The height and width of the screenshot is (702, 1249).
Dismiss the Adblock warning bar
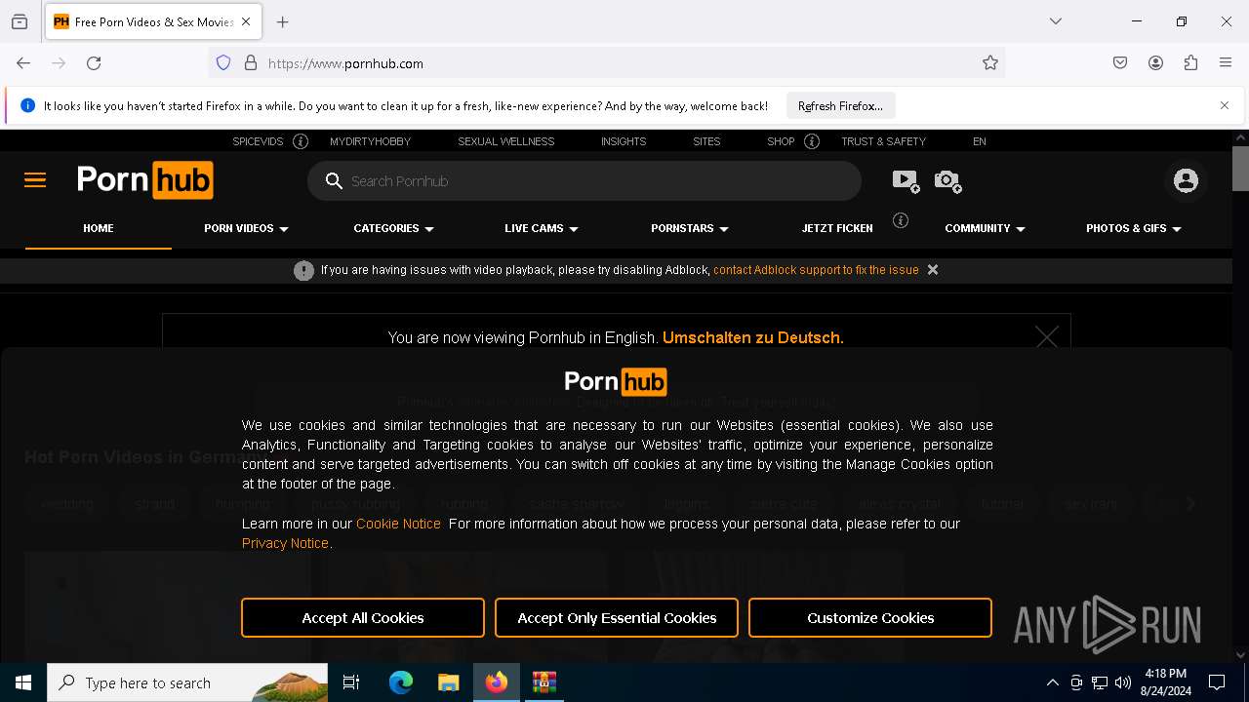(933, 270)
